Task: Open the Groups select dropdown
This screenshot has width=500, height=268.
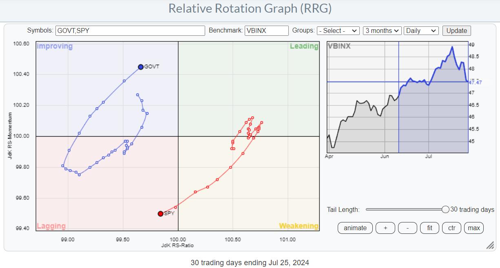Action: [x=338, y=31]
